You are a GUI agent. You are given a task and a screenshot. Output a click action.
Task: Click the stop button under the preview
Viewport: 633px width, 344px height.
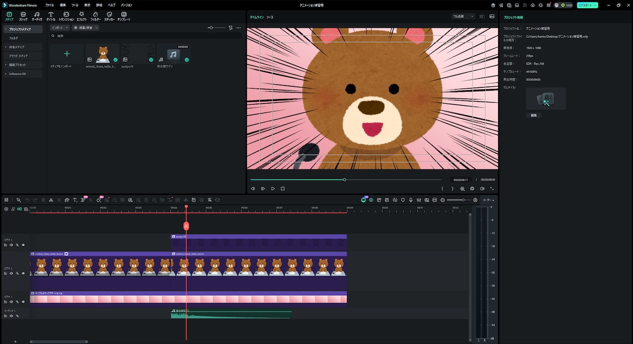[283, 189]
